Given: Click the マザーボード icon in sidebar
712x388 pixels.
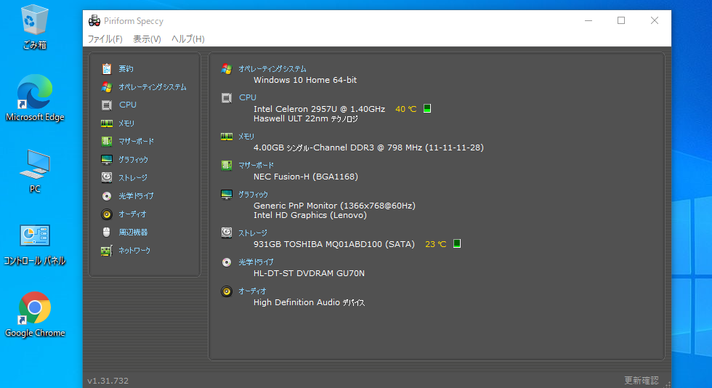Looking at the screenshot, I should coord(107,141).
